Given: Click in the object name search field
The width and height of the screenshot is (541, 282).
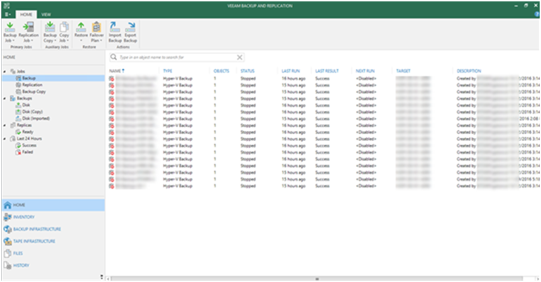Looking at the screenshot, I should (177, 58).
